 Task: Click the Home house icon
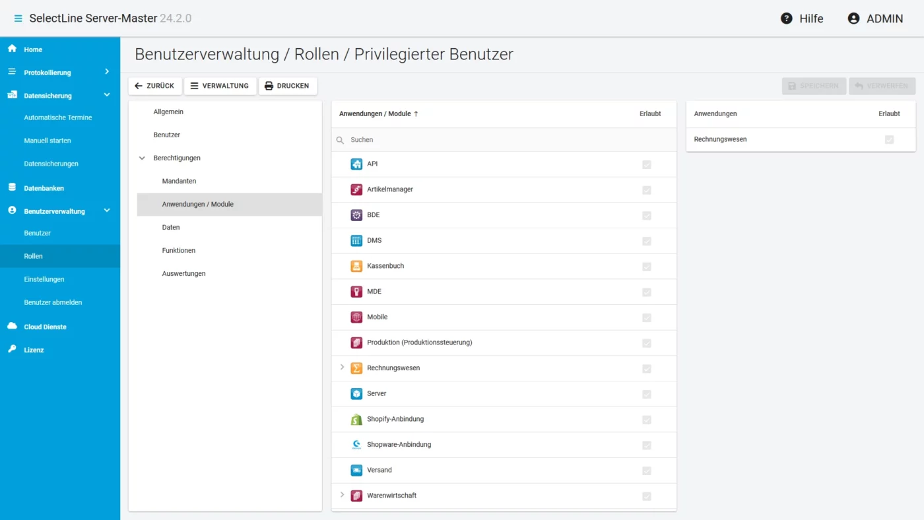click(12, 49)
